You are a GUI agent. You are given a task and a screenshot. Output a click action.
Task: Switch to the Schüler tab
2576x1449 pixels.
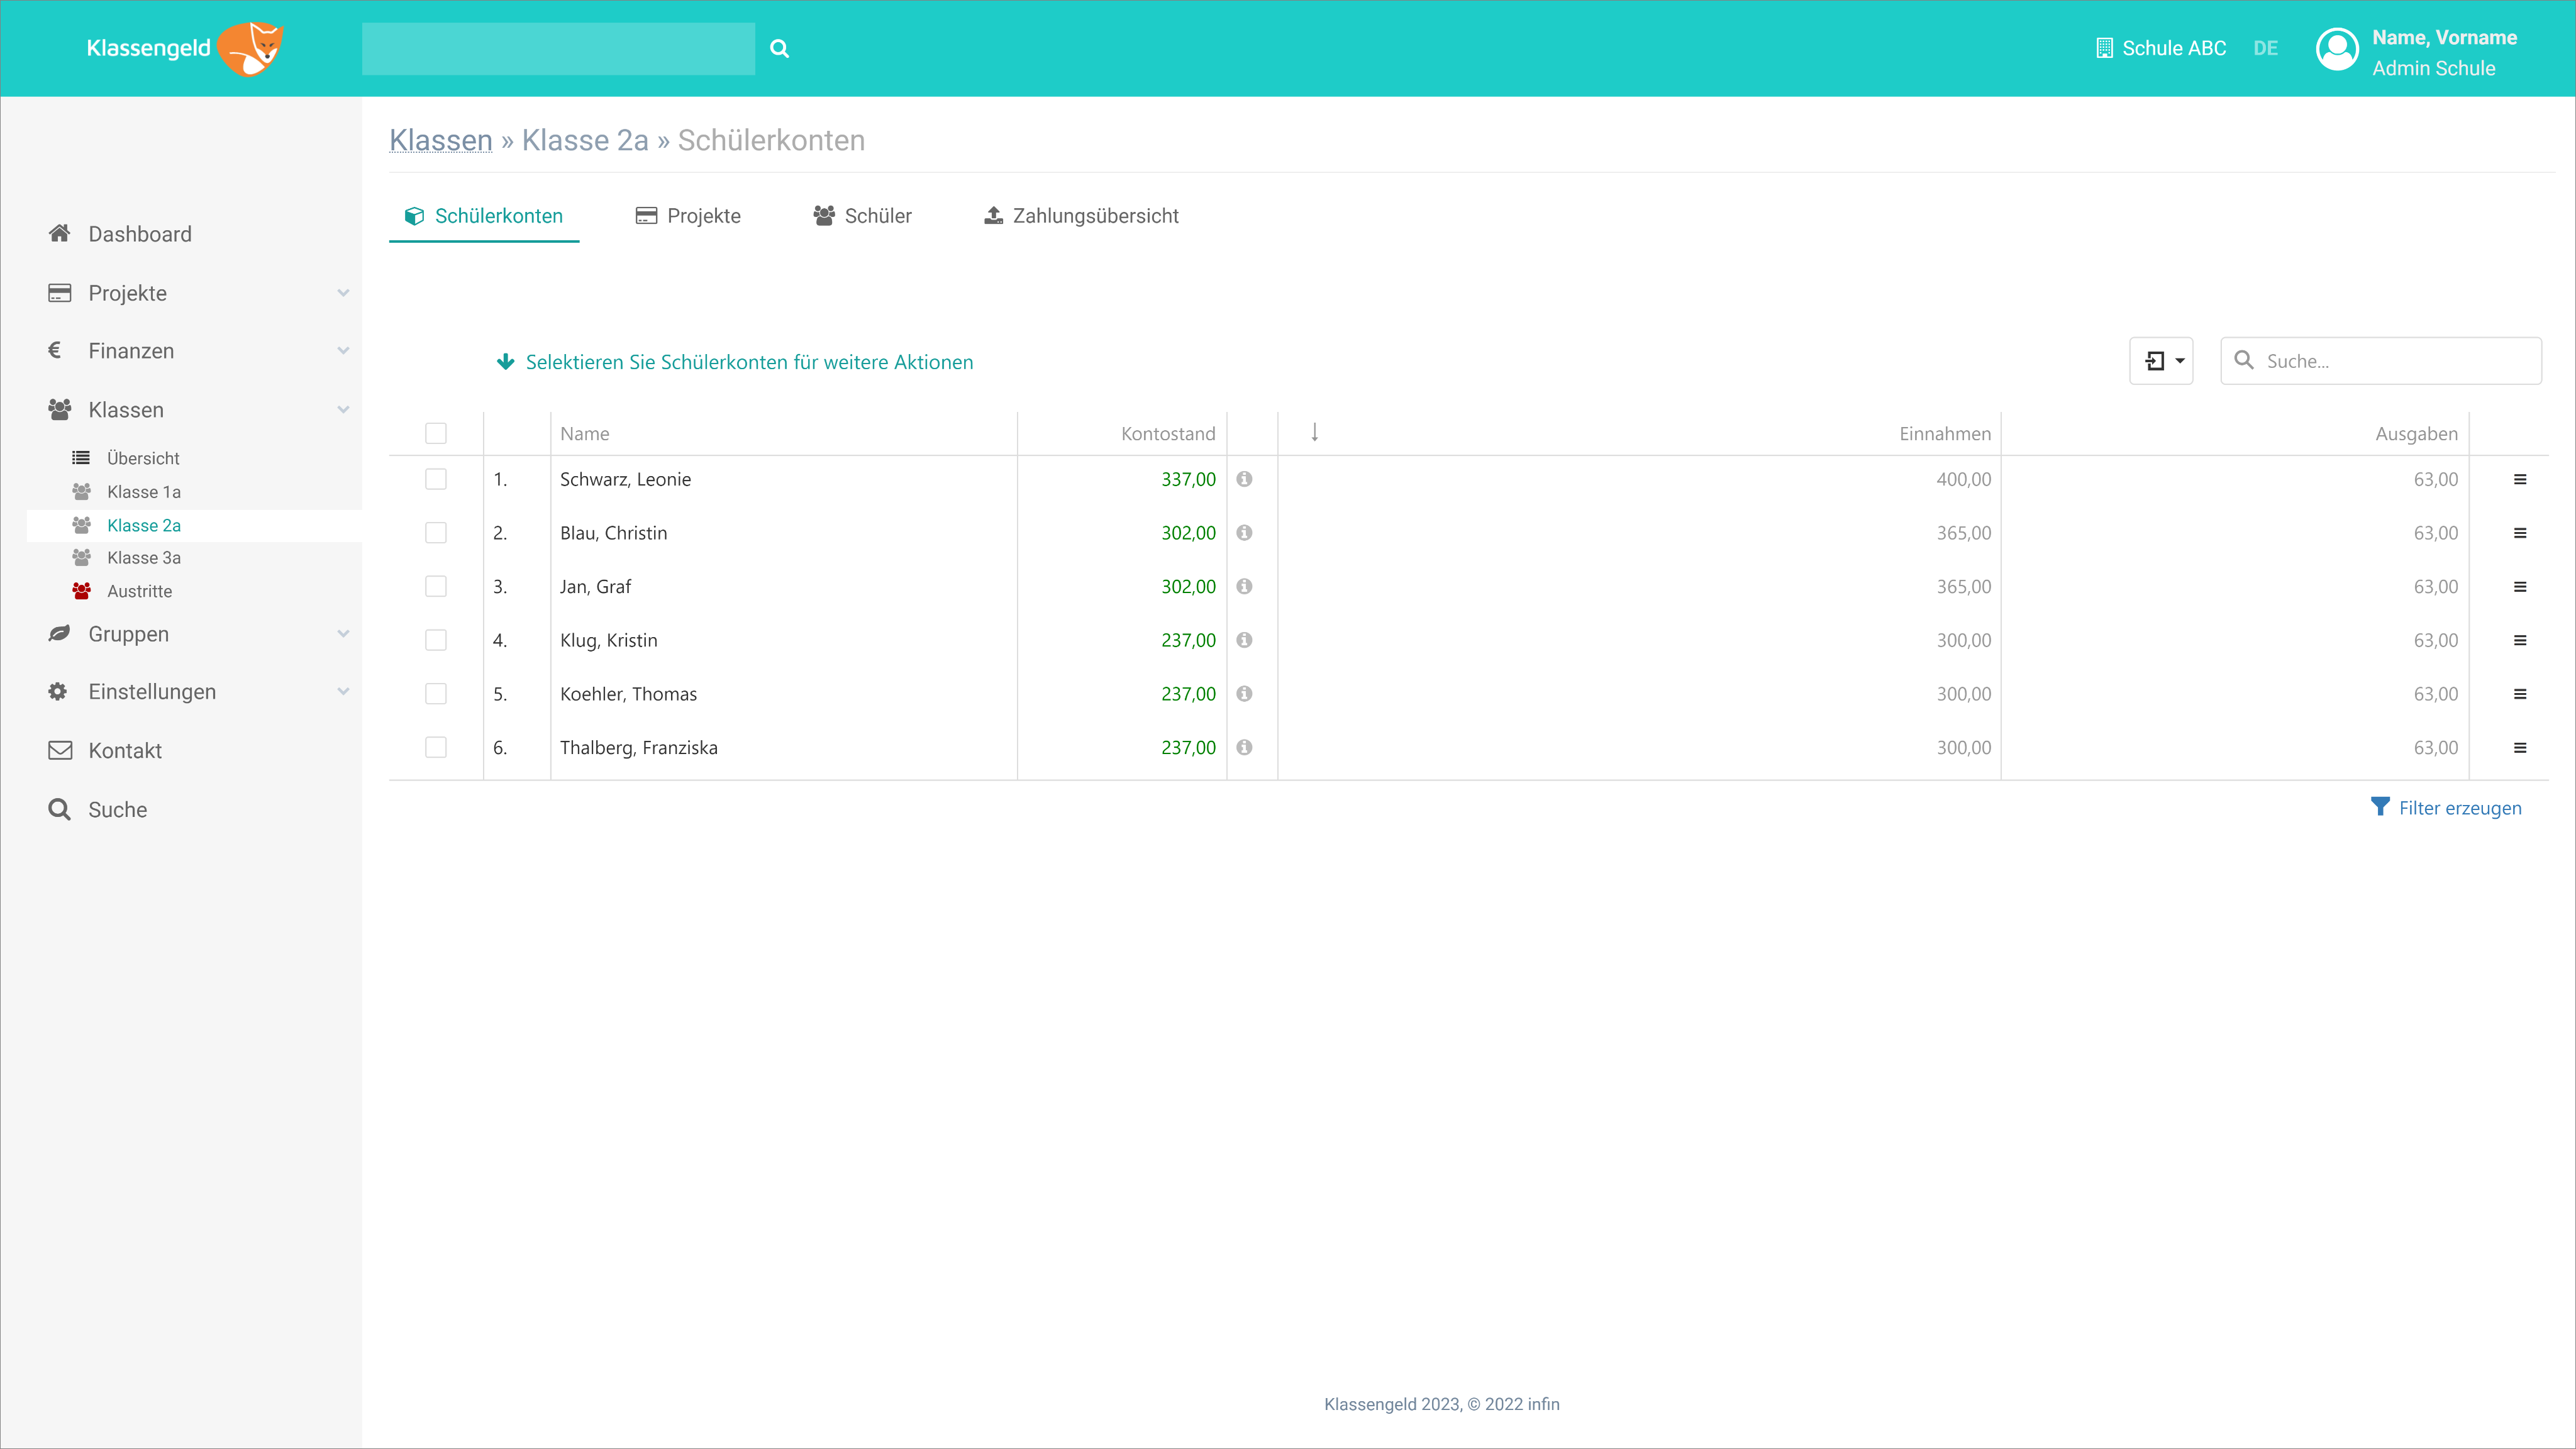[862, 216]
